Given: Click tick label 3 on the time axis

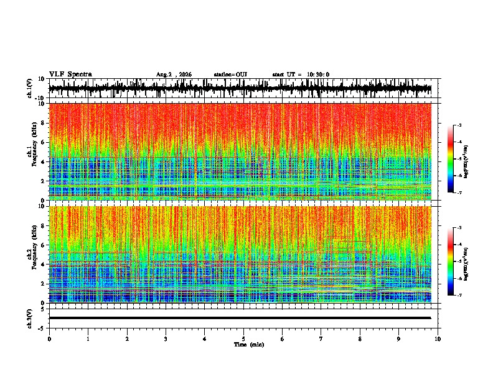Looking at the screenshot, I should 166,339.
